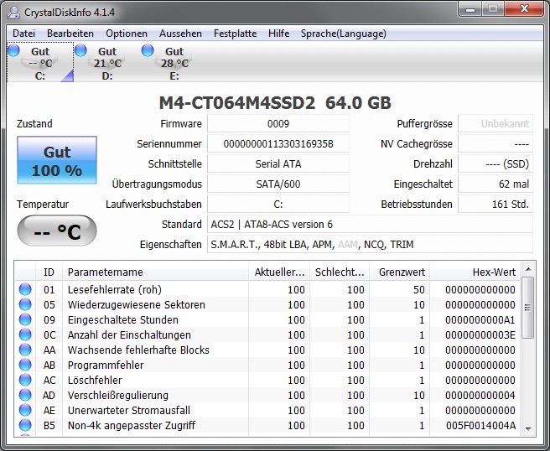Click the Schlecht... column header
The image size is (550, 451).
point(340,272)
